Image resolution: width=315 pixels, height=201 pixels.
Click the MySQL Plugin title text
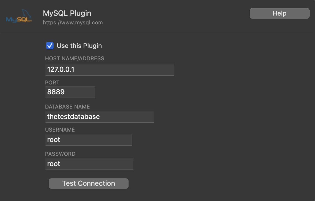67,13
